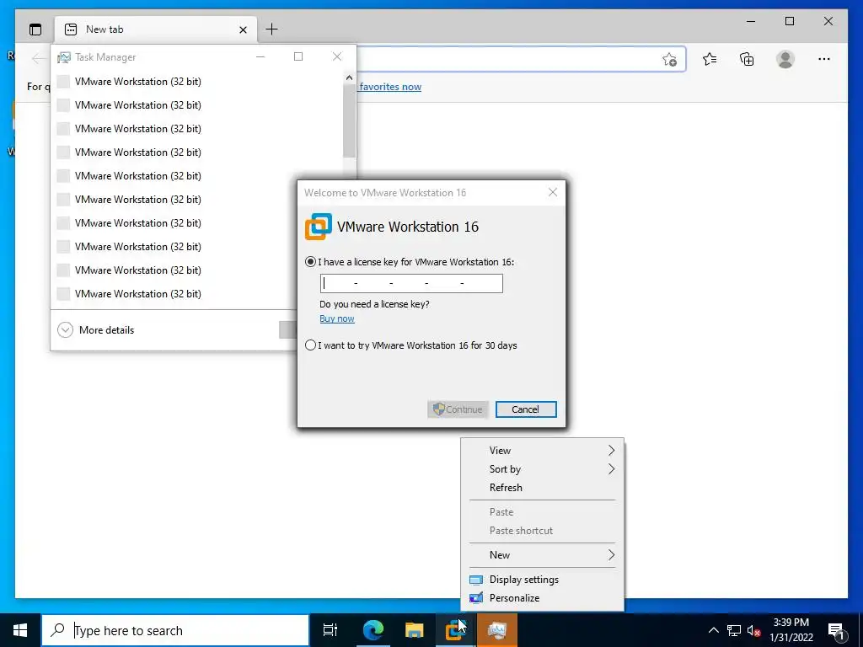Click the license key input field
Viewport: 863px width, 647px height.
coord(411,283)
